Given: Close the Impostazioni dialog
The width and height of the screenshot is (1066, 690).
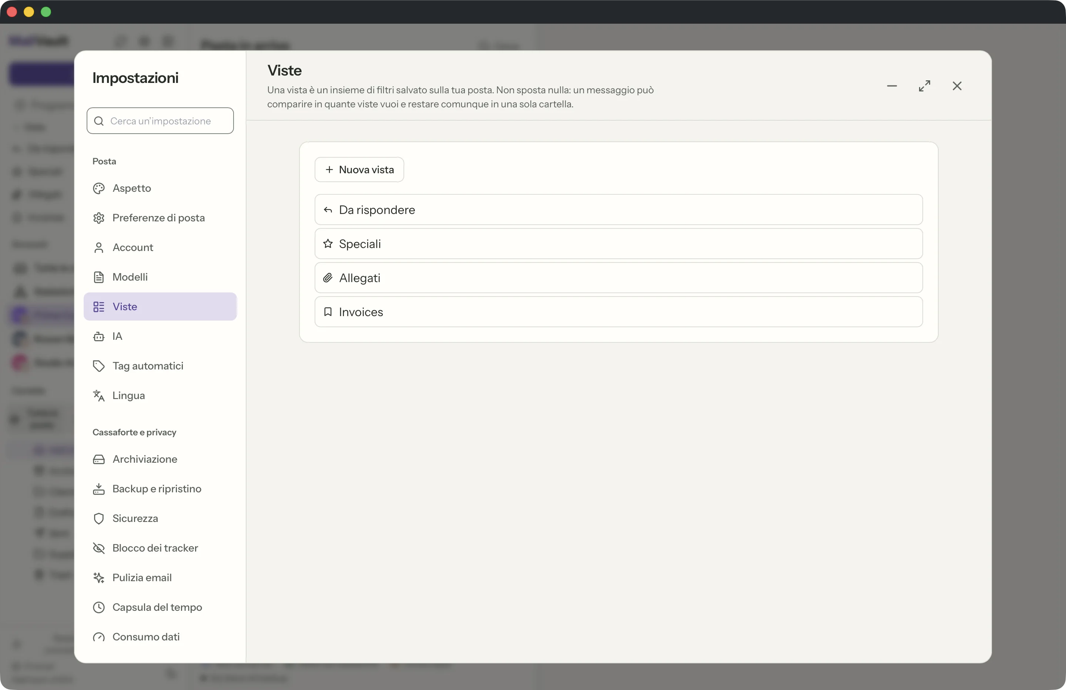Looking at the screenshot, I should (957, 86).
